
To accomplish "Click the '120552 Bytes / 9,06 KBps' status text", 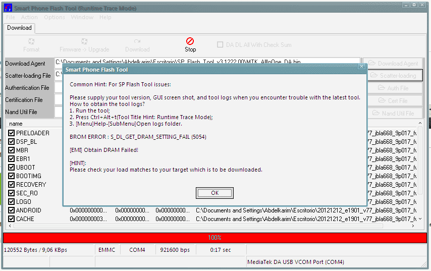I will pyautogui.click(x=35, y=250).
